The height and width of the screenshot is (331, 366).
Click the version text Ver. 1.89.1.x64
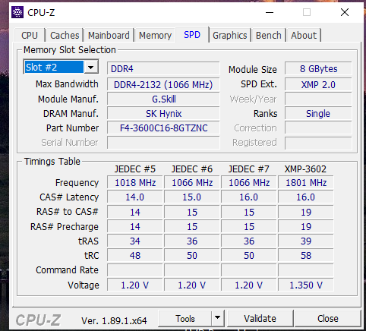(x=114, y=320)
